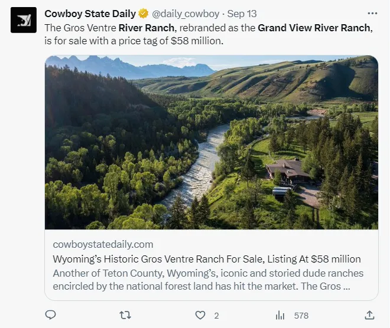Open view analytics bar chart icon

pos(281,315)
